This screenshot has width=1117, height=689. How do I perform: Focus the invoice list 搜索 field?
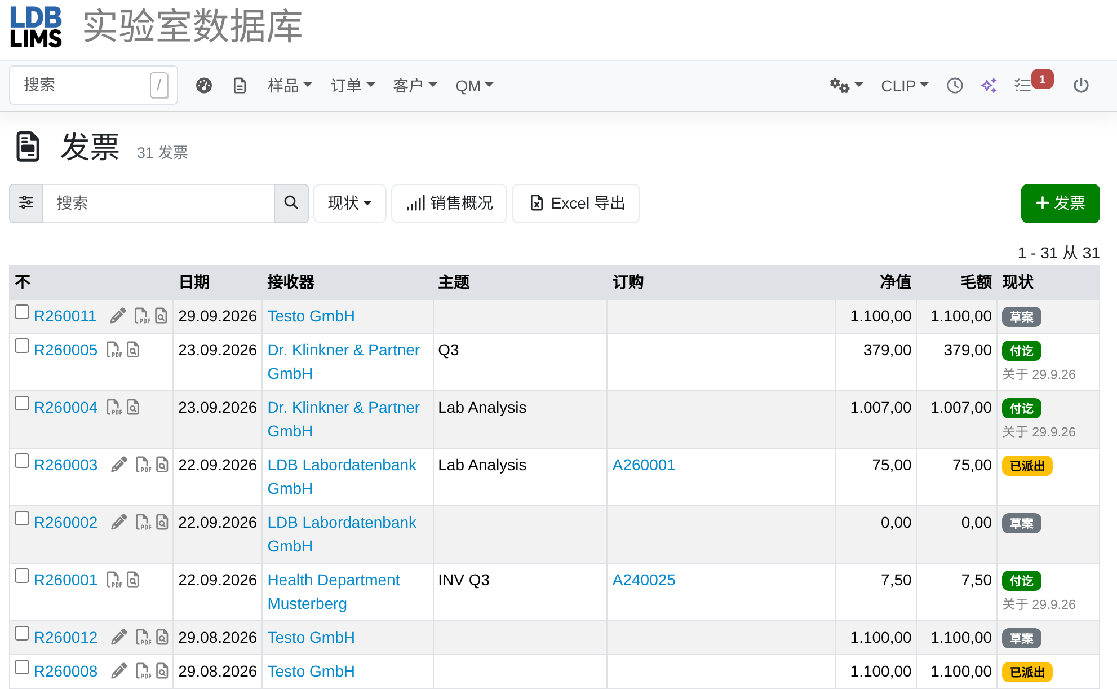click(x=158, y=203)
